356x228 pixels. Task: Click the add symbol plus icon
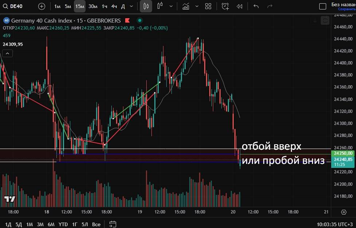(42, 6)
